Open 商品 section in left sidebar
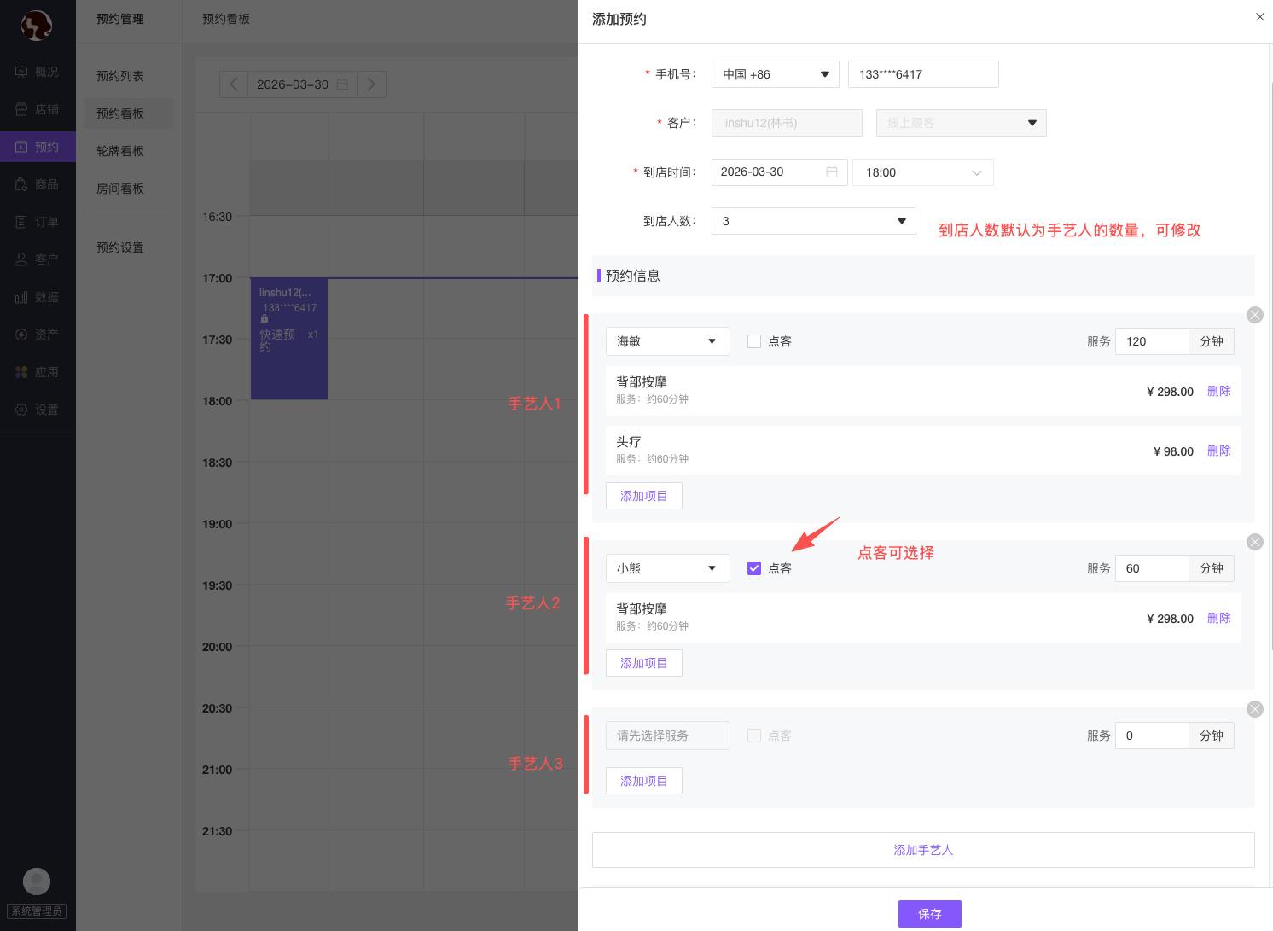 pos(38,184)
